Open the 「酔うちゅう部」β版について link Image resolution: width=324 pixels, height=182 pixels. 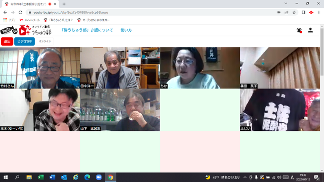[x=87, y=30]
